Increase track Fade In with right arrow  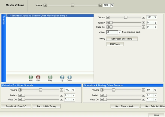point(143,23)
